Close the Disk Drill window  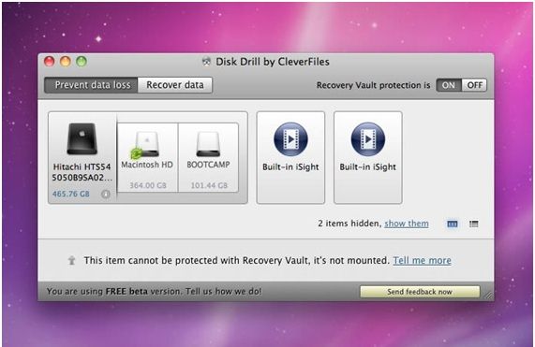(50, 62)
